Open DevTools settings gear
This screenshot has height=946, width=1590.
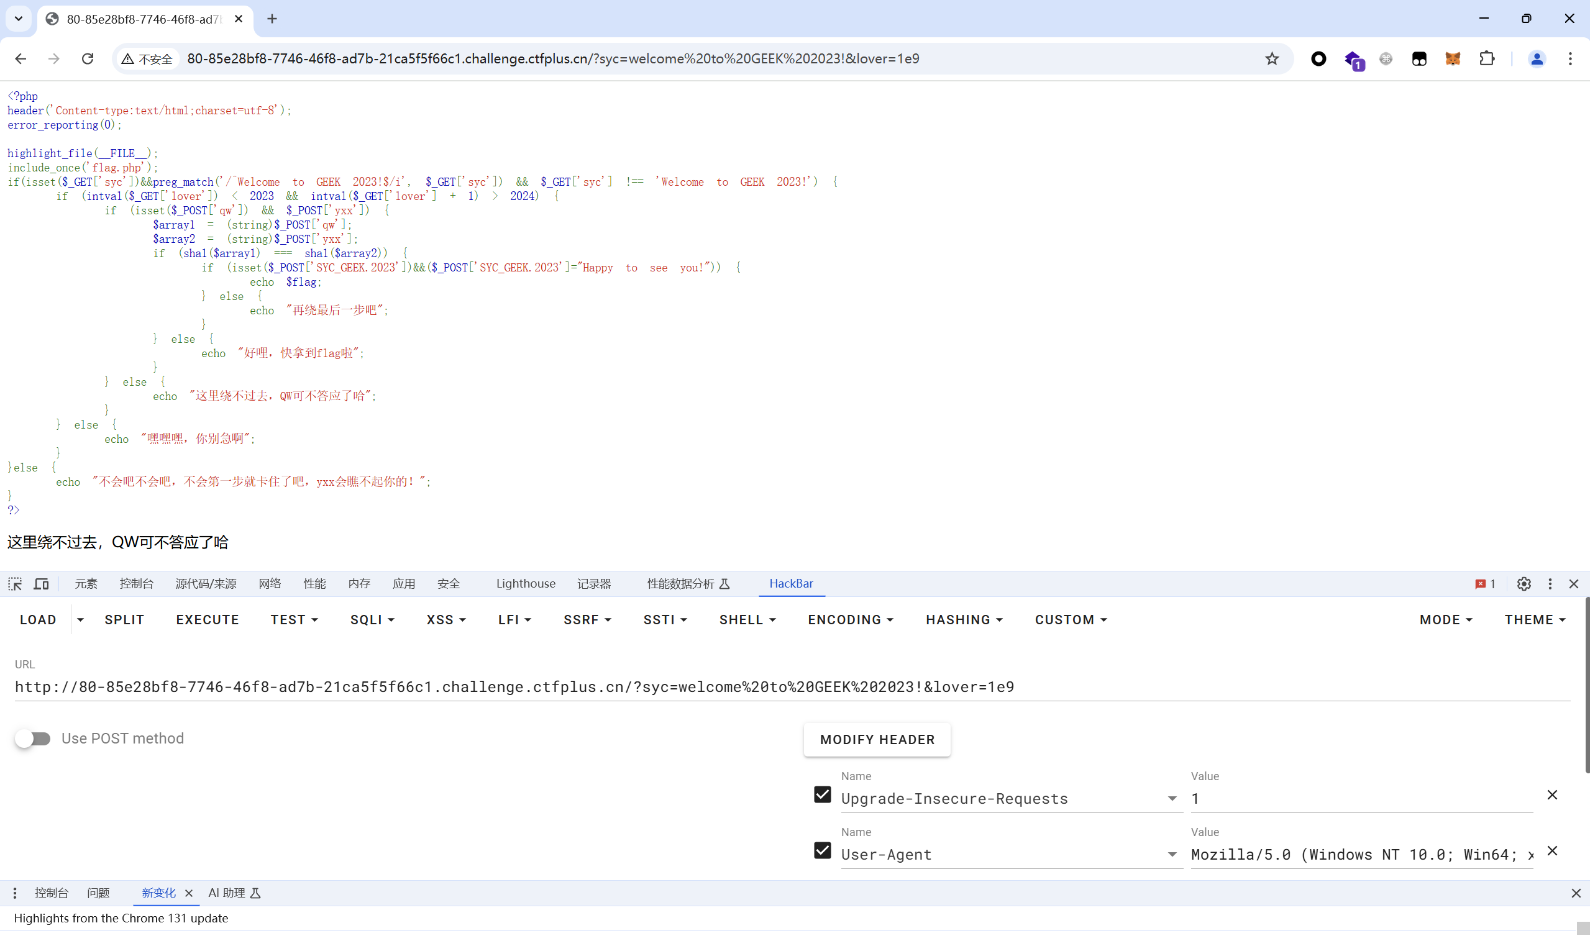(x=1524, y=584)
